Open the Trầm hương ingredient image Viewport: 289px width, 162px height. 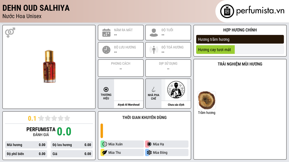207,100
